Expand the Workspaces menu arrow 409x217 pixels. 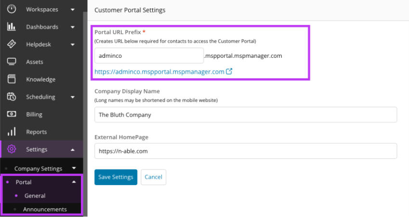point(72,9)
